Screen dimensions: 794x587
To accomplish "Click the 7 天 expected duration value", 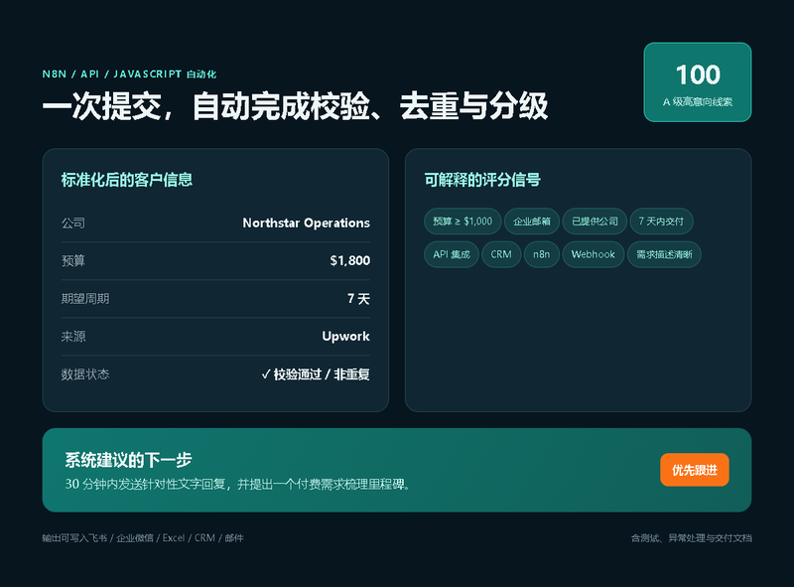I will (358, 299).
